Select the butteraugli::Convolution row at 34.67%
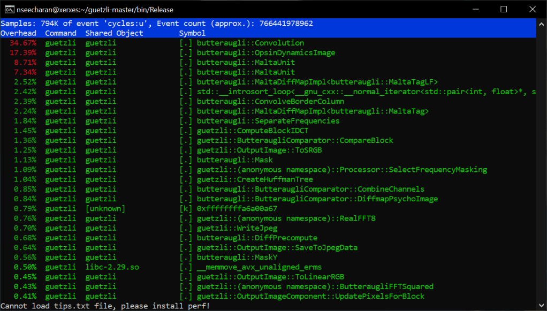Image resolution: width=547 pixels, height=311 pixels. coord(250,43)
